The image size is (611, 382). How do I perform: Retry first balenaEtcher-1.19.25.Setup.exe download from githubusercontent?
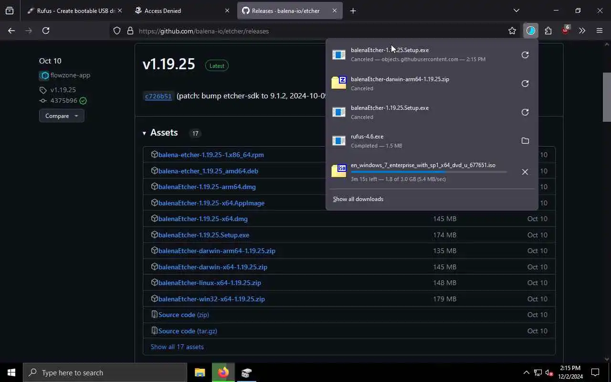(525, 55)
